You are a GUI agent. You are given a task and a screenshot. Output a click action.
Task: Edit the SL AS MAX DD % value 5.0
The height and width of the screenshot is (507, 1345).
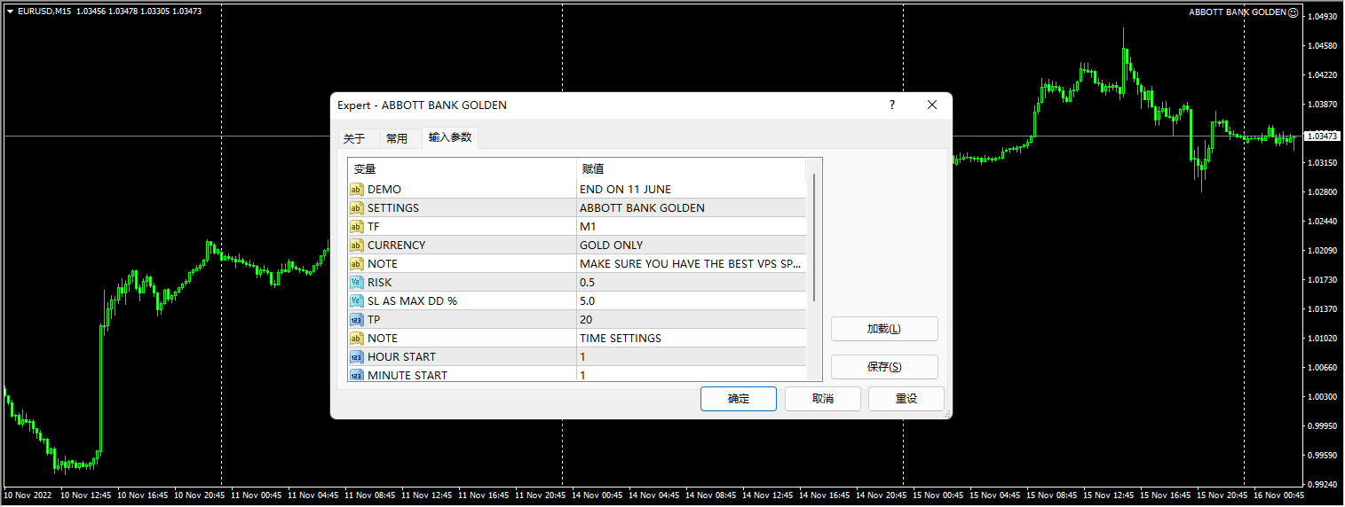pyautogui.click(x=692, y=300)
